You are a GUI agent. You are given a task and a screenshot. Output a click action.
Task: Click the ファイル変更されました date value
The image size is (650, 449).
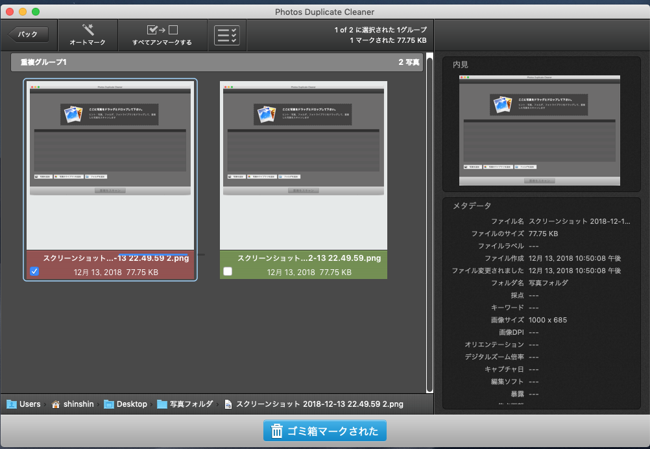click(x=575, y=271)
